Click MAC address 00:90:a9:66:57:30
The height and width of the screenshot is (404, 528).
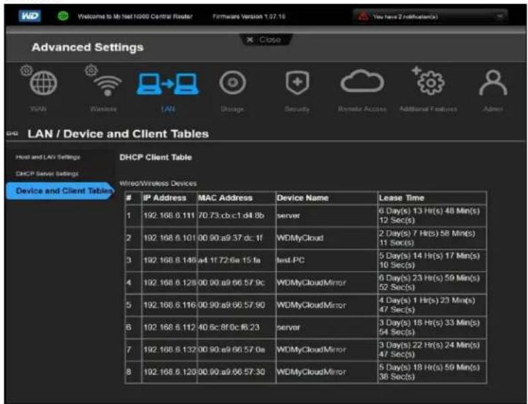point(231,372)
